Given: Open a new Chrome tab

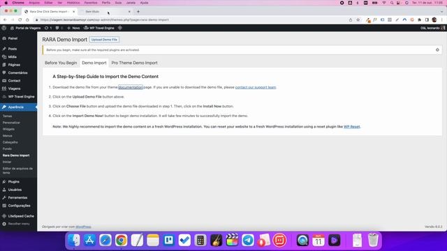Looking at the screenshot, I should pyautogui.click(x=138, y=12).
